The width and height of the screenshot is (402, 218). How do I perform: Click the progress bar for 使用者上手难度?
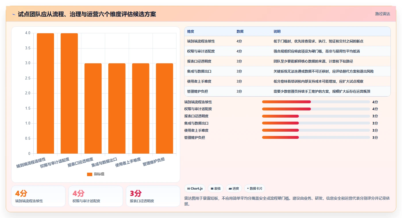(316, 130)
